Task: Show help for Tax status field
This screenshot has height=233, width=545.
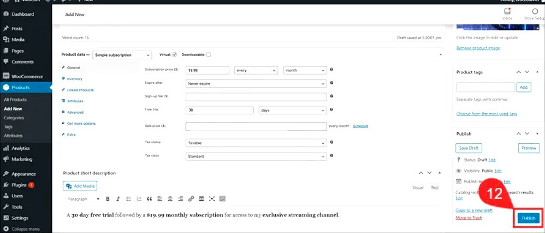Action: coord(331,142)
